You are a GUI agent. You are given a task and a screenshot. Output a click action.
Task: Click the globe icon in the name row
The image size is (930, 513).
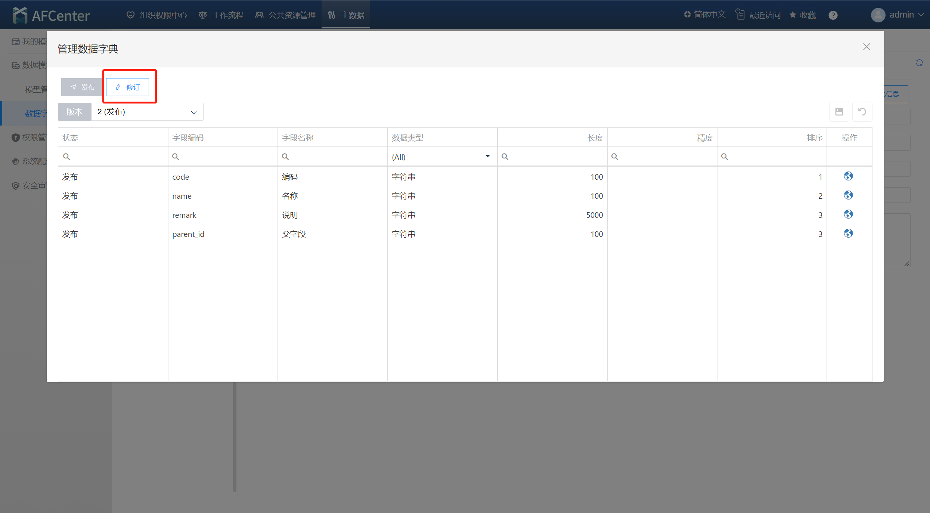[848, 195]
